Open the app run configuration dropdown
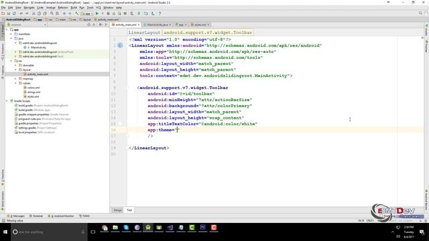 [87, 13]
